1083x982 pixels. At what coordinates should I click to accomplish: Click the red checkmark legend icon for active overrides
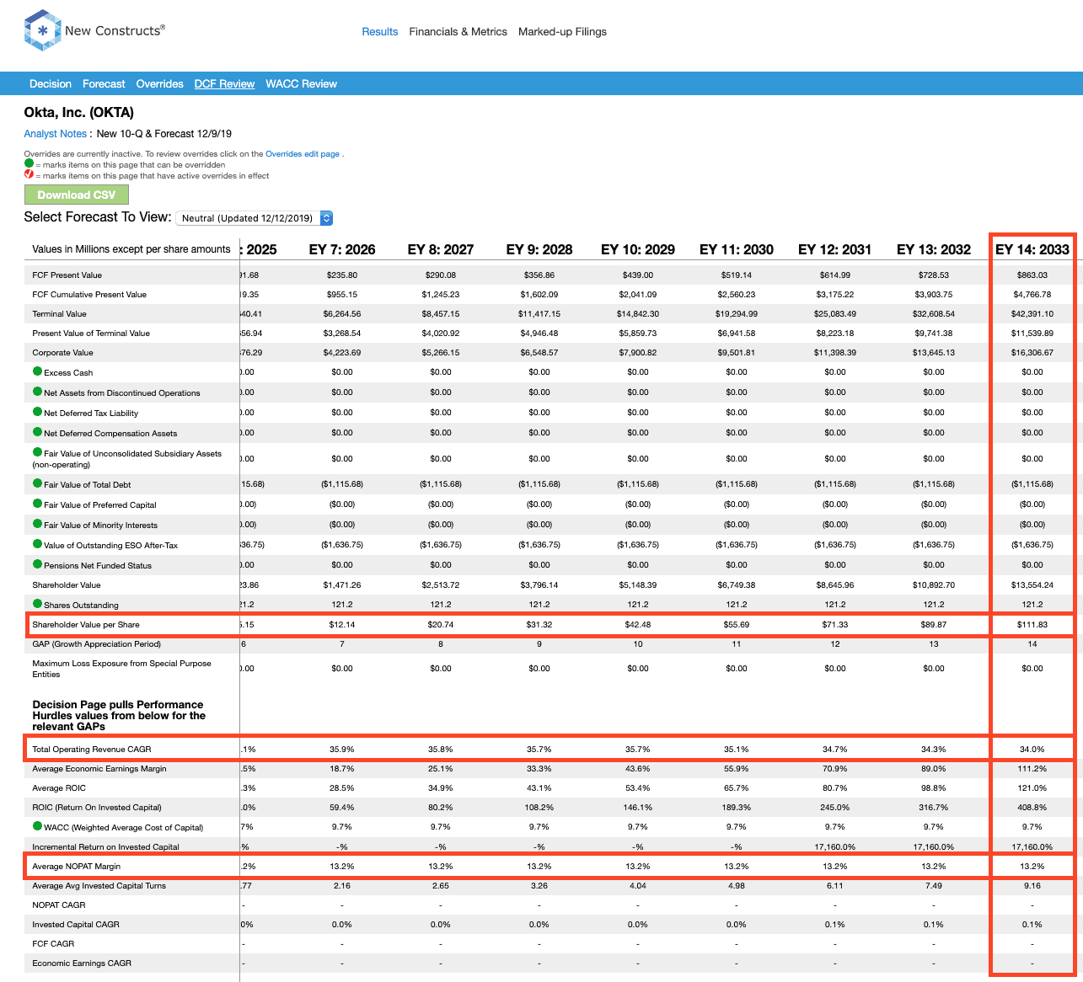click(29, 175)
